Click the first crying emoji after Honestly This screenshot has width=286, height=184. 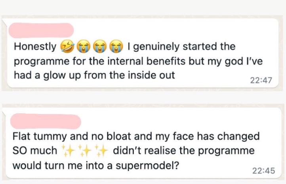[82, 47]
